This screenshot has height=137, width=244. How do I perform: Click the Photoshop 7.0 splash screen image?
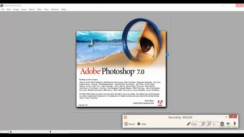pyautogui.click(x=121, y=69)
